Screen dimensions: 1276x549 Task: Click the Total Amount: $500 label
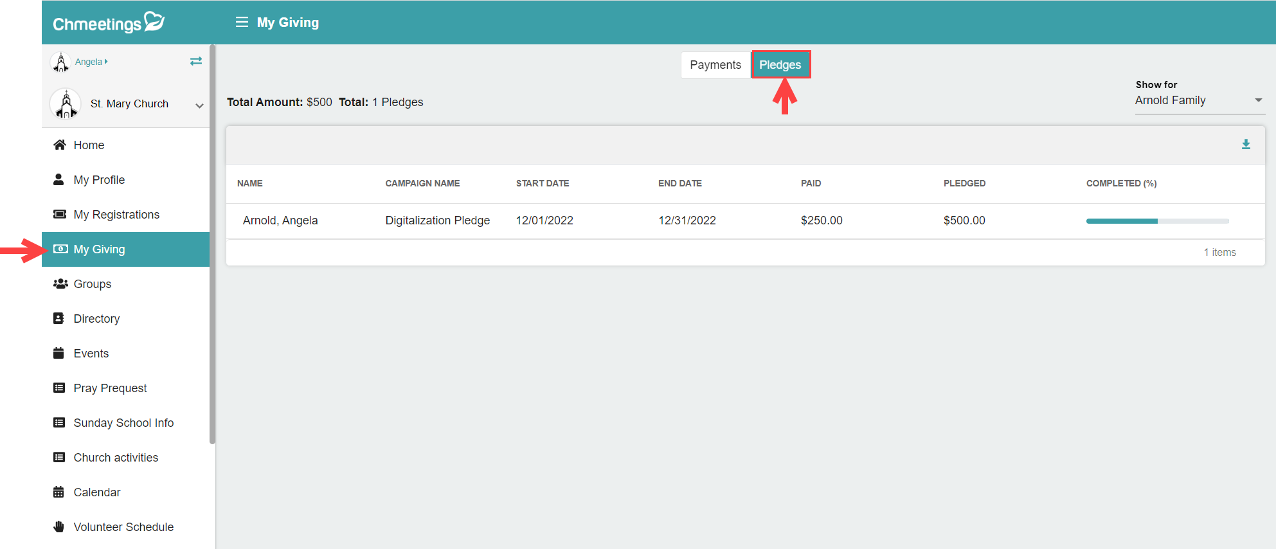click(x=280, y=102)
